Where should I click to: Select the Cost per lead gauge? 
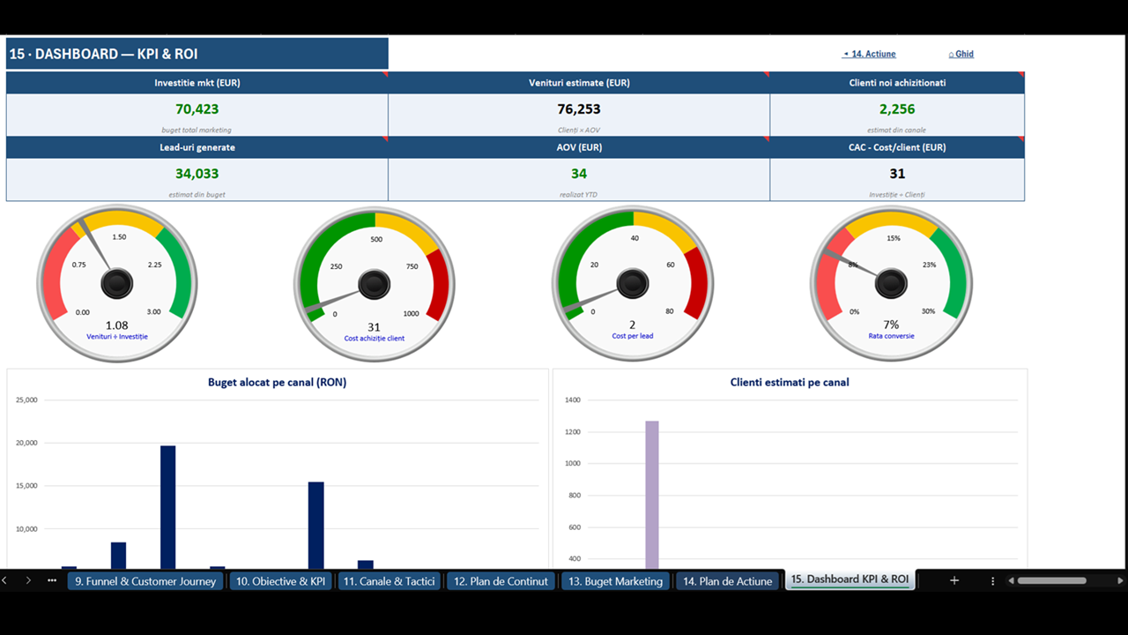[633, 284]
